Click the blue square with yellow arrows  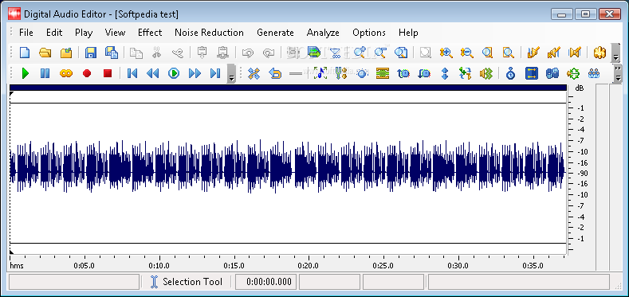tap(532, 73)
